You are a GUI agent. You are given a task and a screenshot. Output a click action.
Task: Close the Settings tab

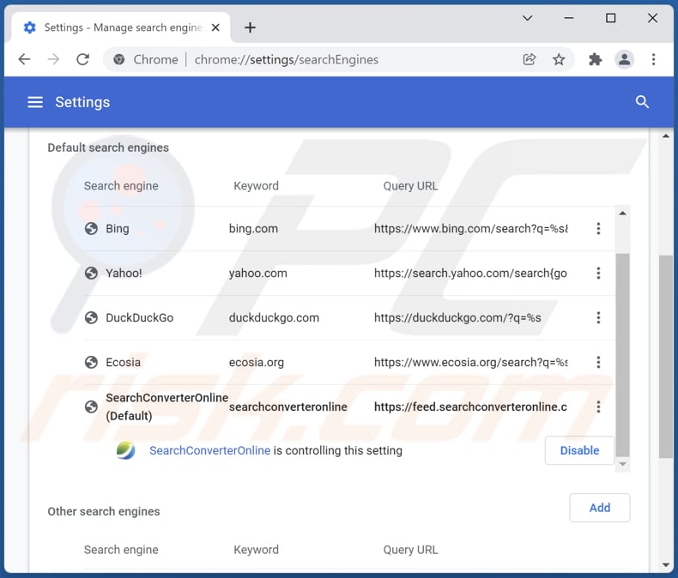215,27
